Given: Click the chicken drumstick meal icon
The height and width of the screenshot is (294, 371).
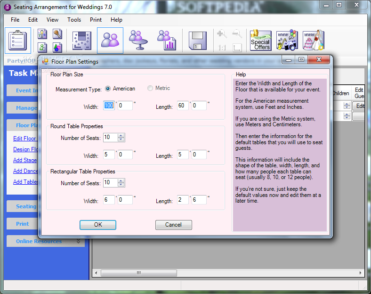Looking at the screenshot, I should [x=57, y=34].
